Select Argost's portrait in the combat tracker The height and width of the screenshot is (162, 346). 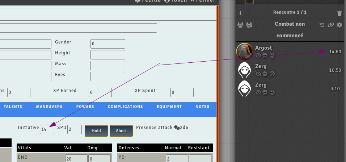244,51
